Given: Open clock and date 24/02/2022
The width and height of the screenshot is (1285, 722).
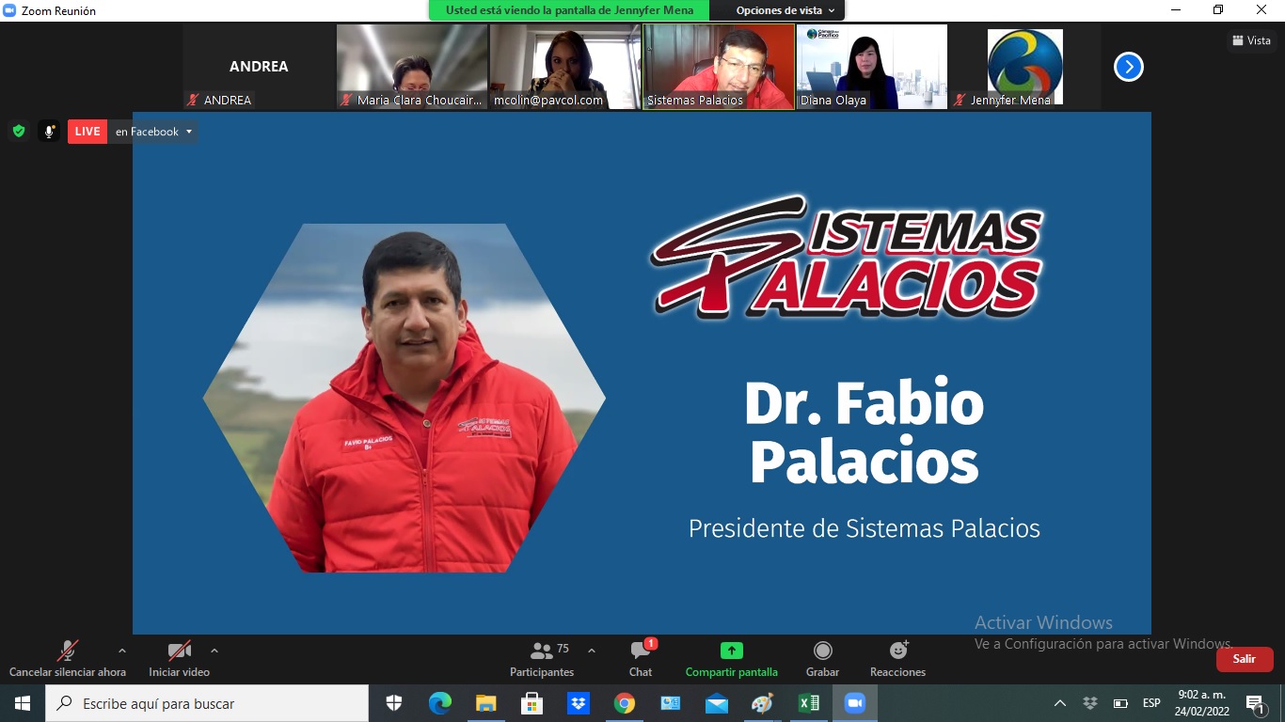Looking at the screenshot, I should (x=1203, y=703).
